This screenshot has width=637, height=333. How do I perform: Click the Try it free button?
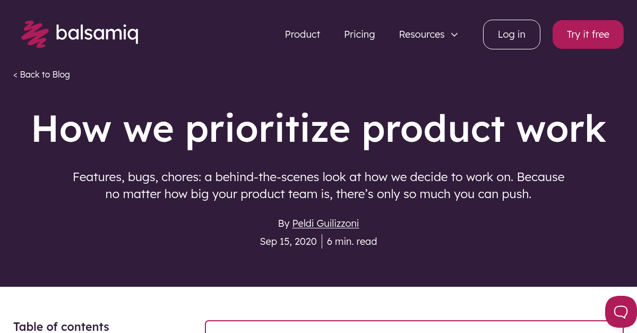588,34
